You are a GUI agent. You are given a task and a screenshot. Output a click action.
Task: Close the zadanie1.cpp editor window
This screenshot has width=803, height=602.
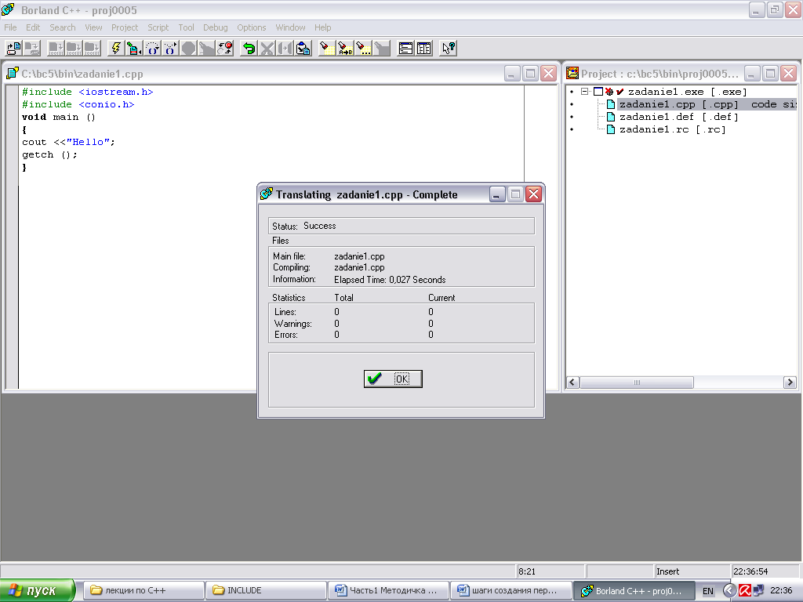(x=548, y=74)
